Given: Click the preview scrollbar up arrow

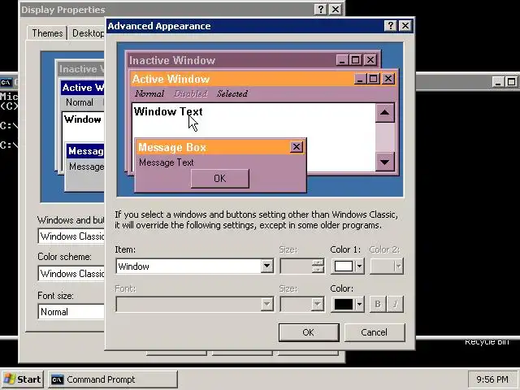Looking at the screenshot, I should 384,112.
